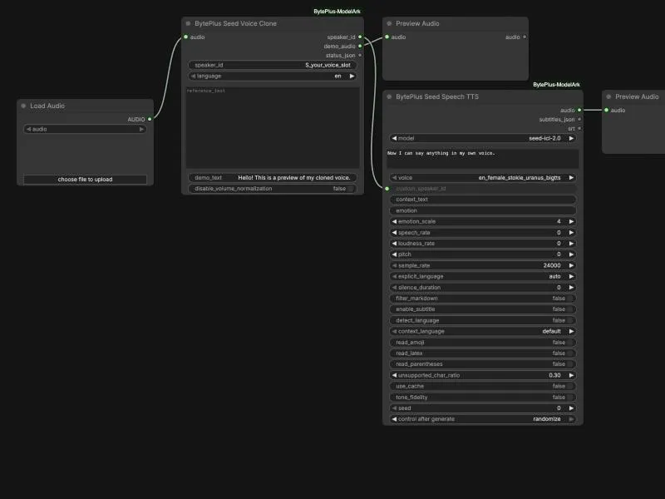Click the speaker_id input field in Voice Clone

pos(273,65)
